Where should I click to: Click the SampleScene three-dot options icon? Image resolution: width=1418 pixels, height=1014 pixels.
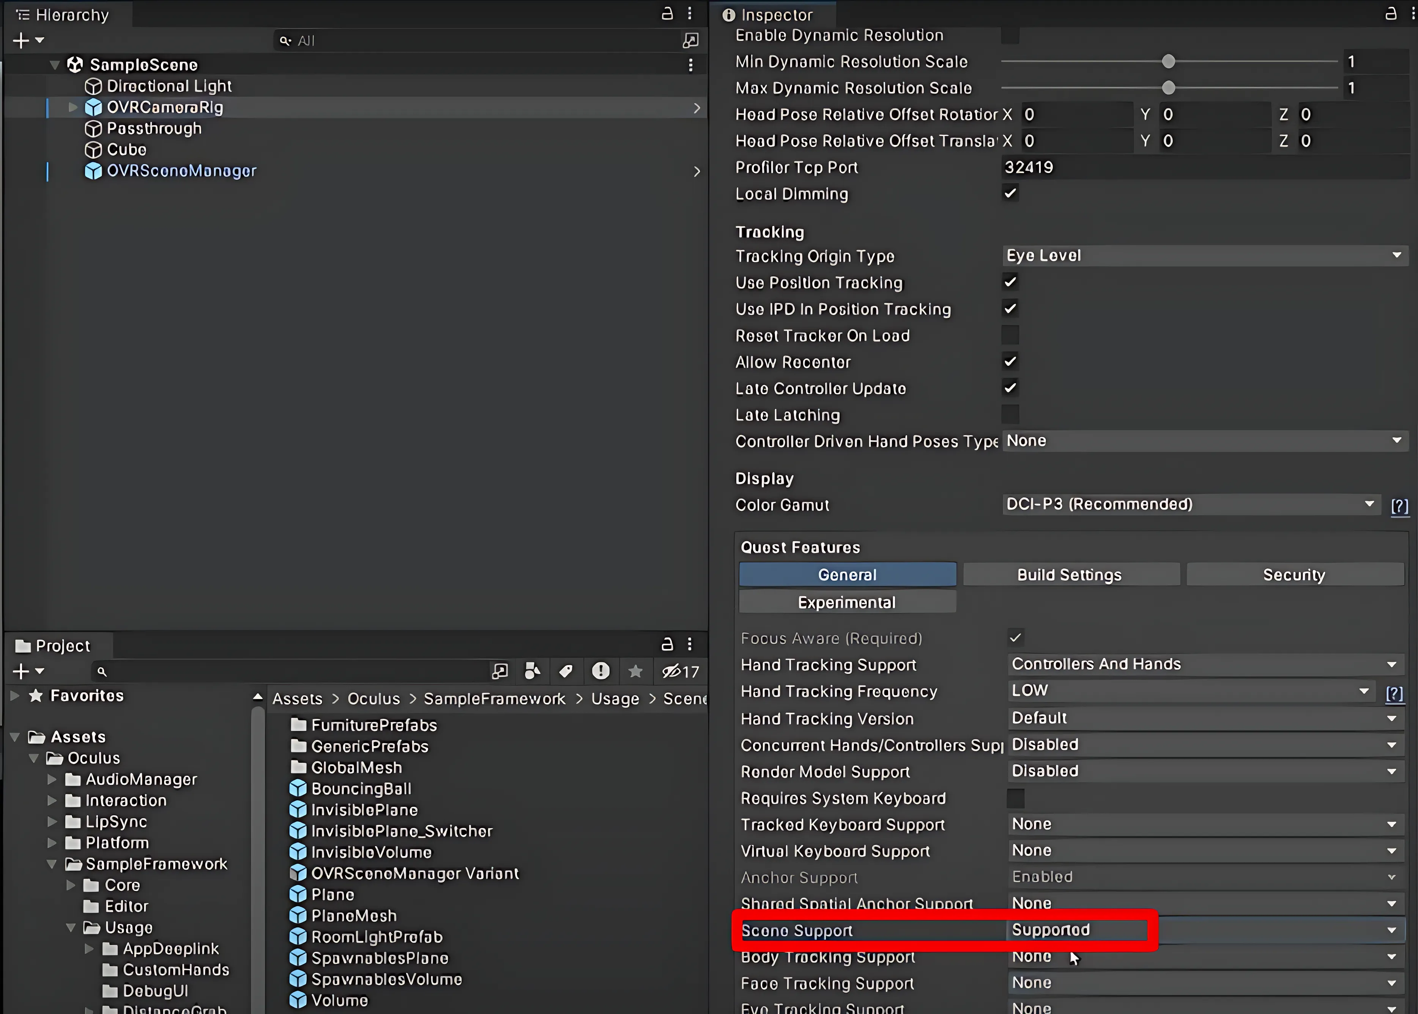(x=690, y=65)
